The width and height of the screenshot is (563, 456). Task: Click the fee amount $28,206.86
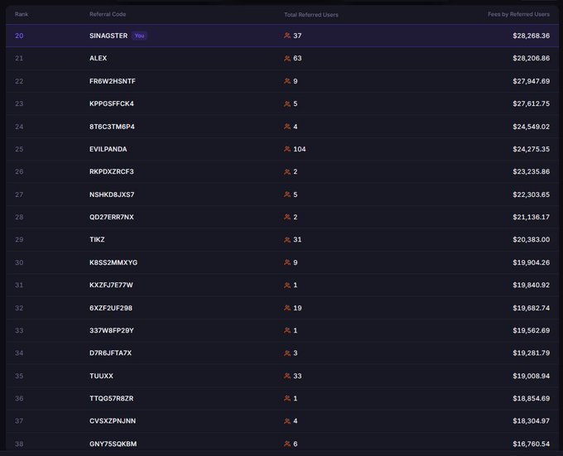click(531, 58)
